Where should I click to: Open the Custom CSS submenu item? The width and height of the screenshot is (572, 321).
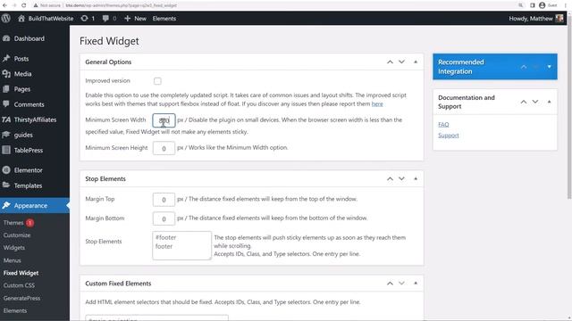(19, 285)
